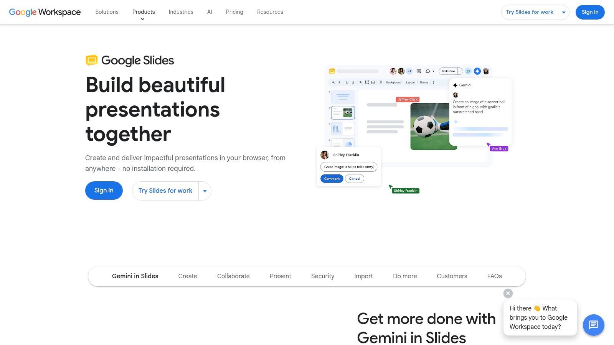Expand the Products menu chevron

[143, 19]
